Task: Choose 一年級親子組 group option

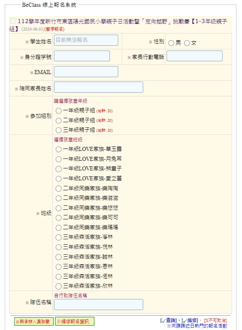Action: [x=58, y=111]
